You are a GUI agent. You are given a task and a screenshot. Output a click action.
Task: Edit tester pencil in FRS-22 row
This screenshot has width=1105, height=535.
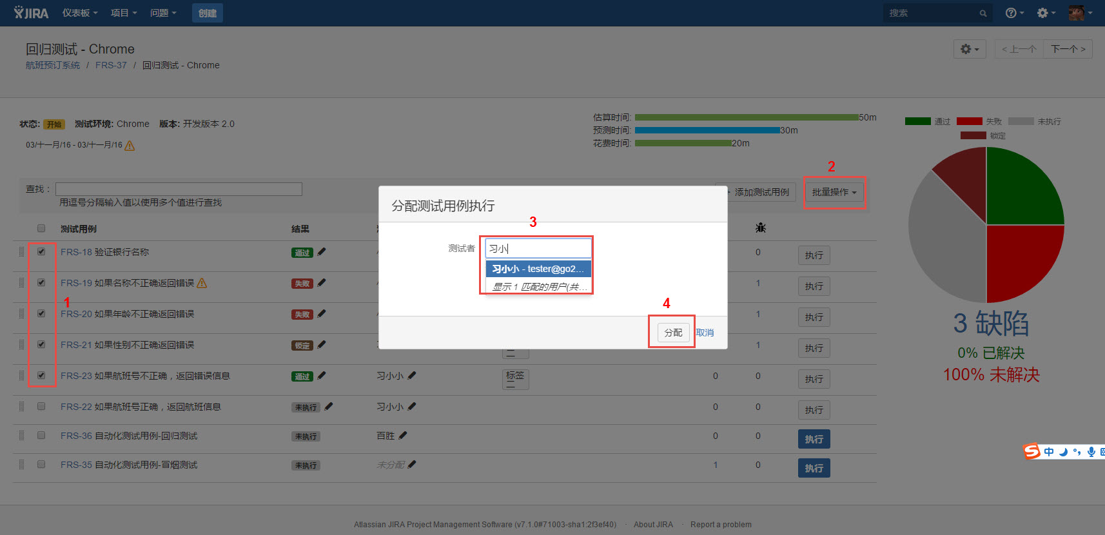tap(412, 406)
